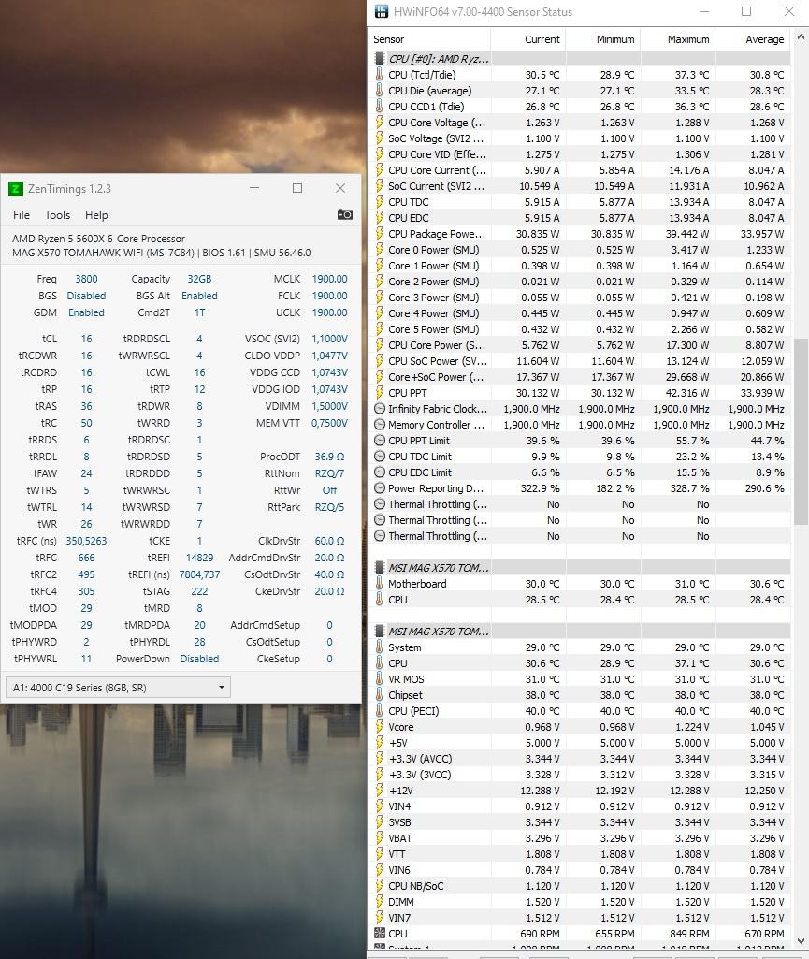Click the clock icon for Infinity Fabric Clock
Image resolution: width=809 pixels, height=959 pixels.
tap(379, 409)
